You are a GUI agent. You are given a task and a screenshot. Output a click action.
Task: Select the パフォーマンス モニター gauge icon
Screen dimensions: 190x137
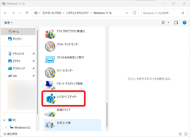coord(50,46)
